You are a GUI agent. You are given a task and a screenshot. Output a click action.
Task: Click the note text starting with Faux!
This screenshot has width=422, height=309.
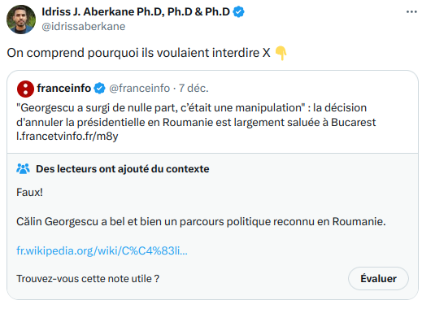201,207
